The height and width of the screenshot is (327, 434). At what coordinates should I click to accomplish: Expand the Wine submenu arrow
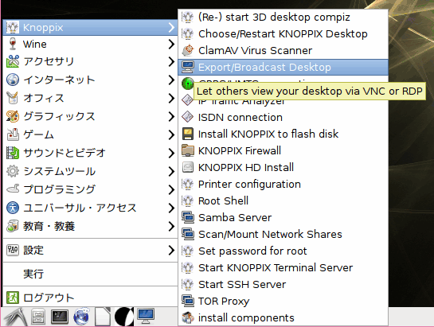pos(171,44)
